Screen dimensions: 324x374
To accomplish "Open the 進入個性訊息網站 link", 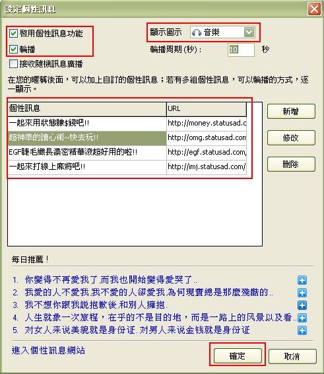I will [x=48, y=350].
